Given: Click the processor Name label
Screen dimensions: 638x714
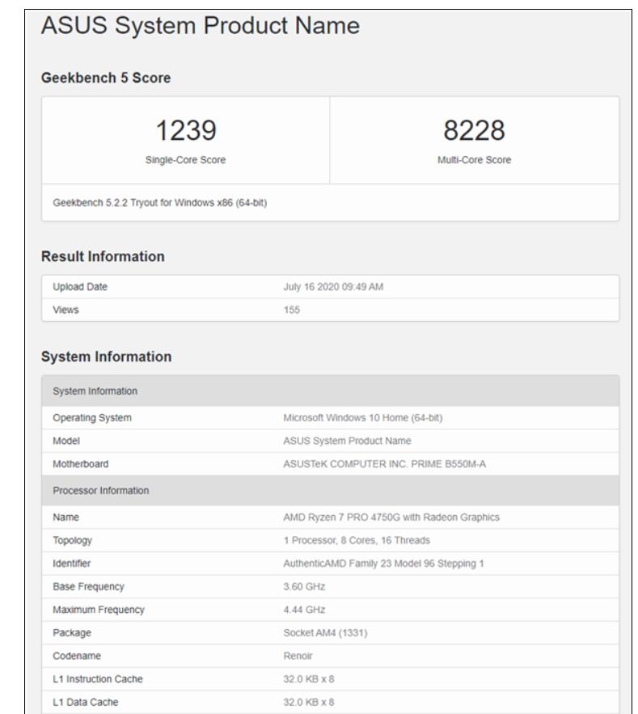Looking at the screenshot, I should click(x=65, y=518).
